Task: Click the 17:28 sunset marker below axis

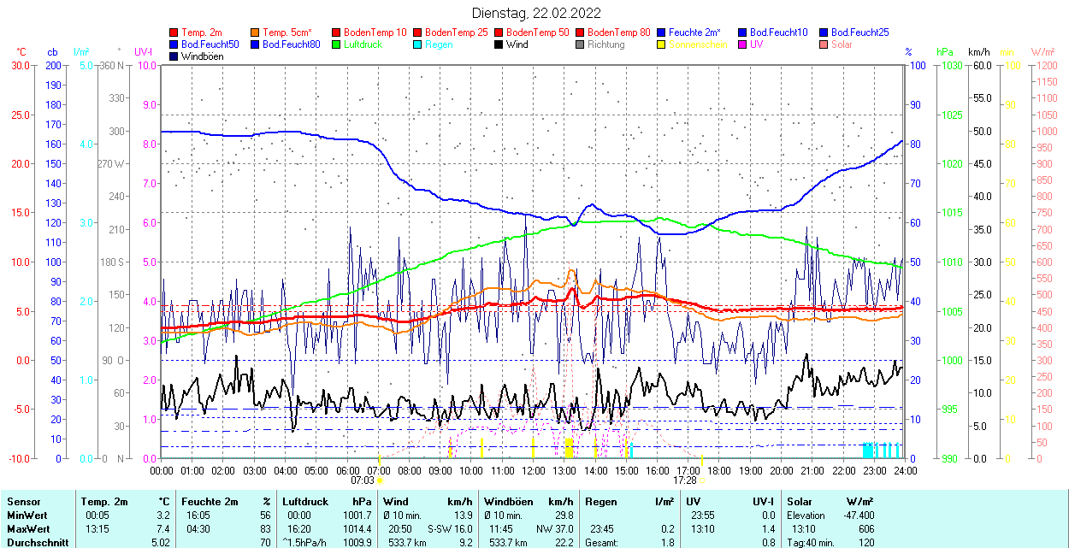Action: 685,480
